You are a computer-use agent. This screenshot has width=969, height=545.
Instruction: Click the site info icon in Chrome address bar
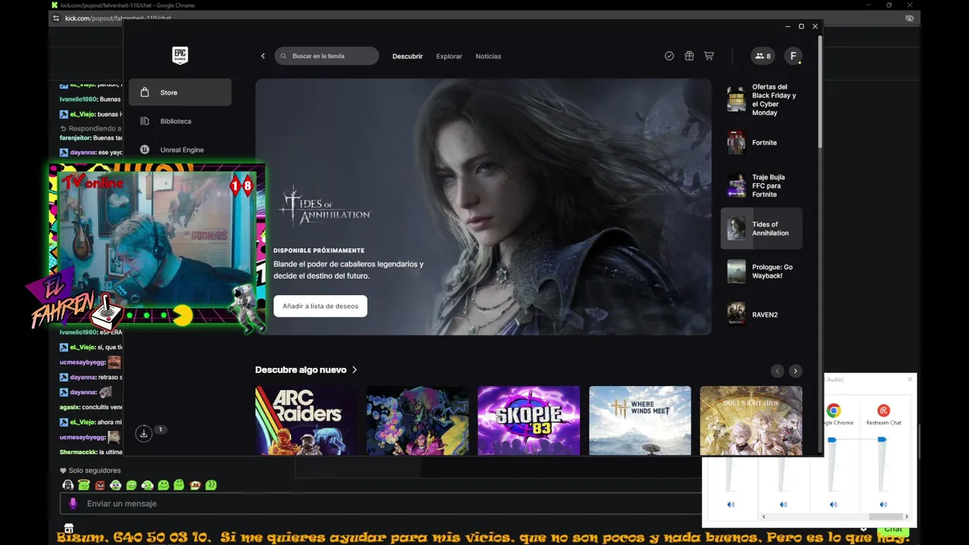pyautogui.click(x=56, y=17)
